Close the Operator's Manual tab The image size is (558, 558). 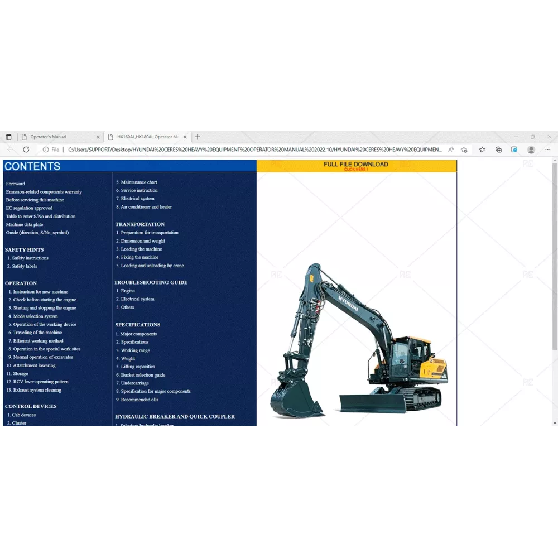pyautogui.click(x=98, y=137)
